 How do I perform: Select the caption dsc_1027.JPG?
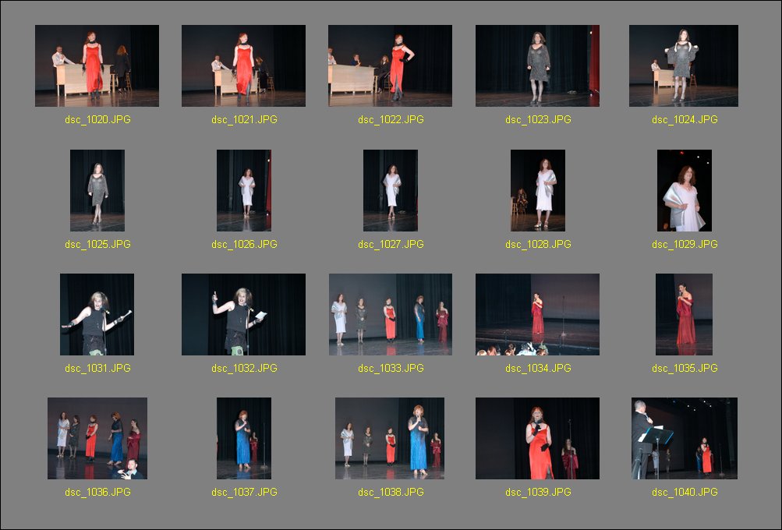pos(391,244)
